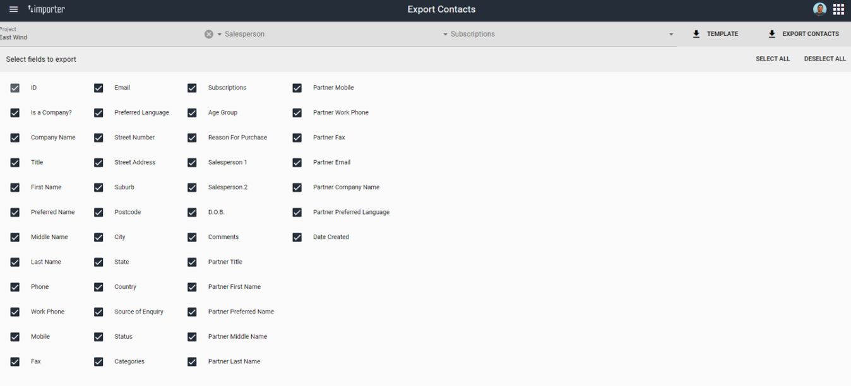
Task: Uncheck the ID field checkbox
Action: click(15, 88)
